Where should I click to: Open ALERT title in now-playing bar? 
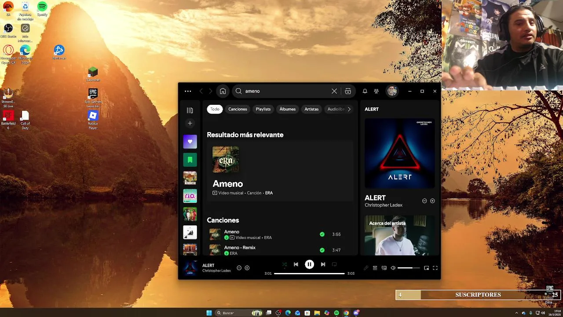(x=208, y=265)
